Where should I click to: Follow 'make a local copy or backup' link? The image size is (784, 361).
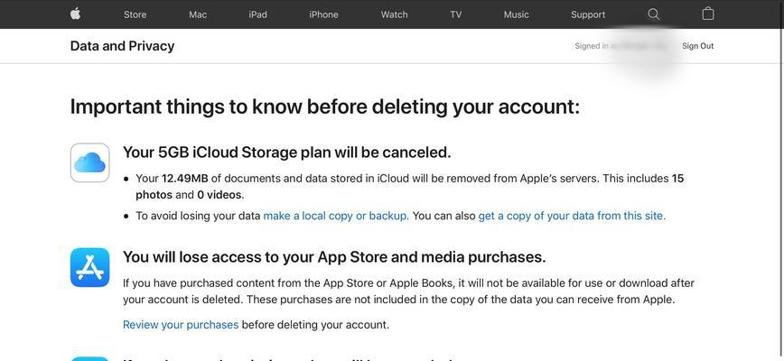[x=336, y=217]
